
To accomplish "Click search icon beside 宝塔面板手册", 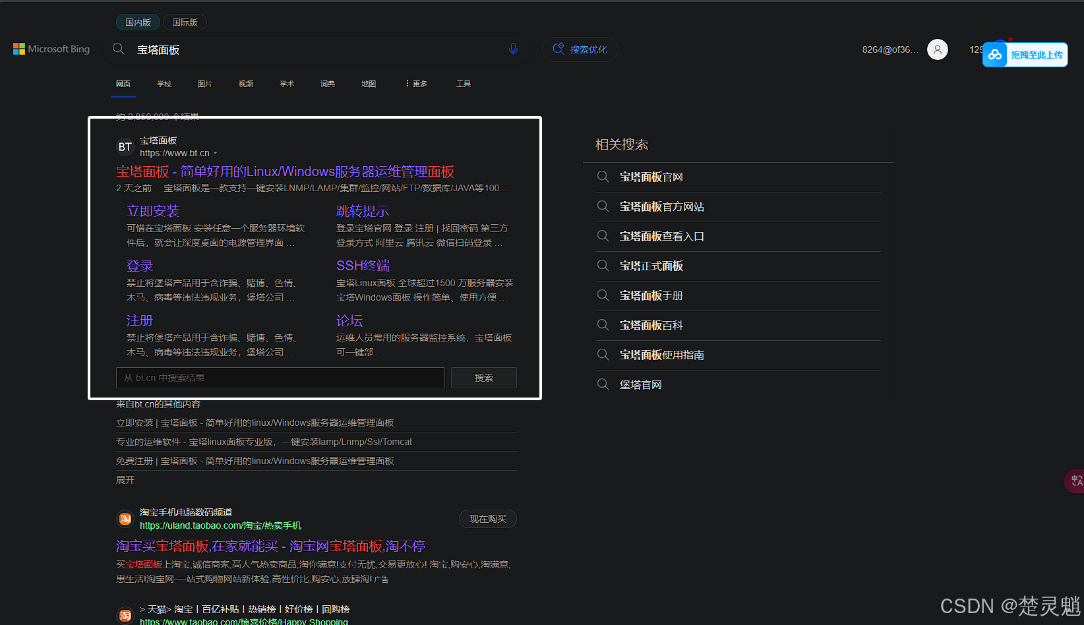I will pos(603,295).
